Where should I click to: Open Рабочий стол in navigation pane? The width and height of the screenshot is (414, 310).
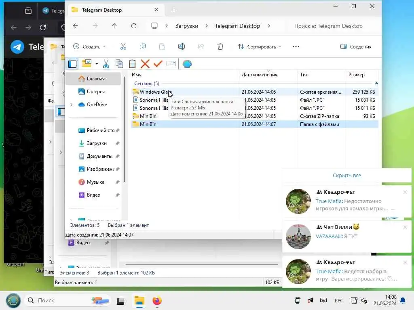coord(97,130)
